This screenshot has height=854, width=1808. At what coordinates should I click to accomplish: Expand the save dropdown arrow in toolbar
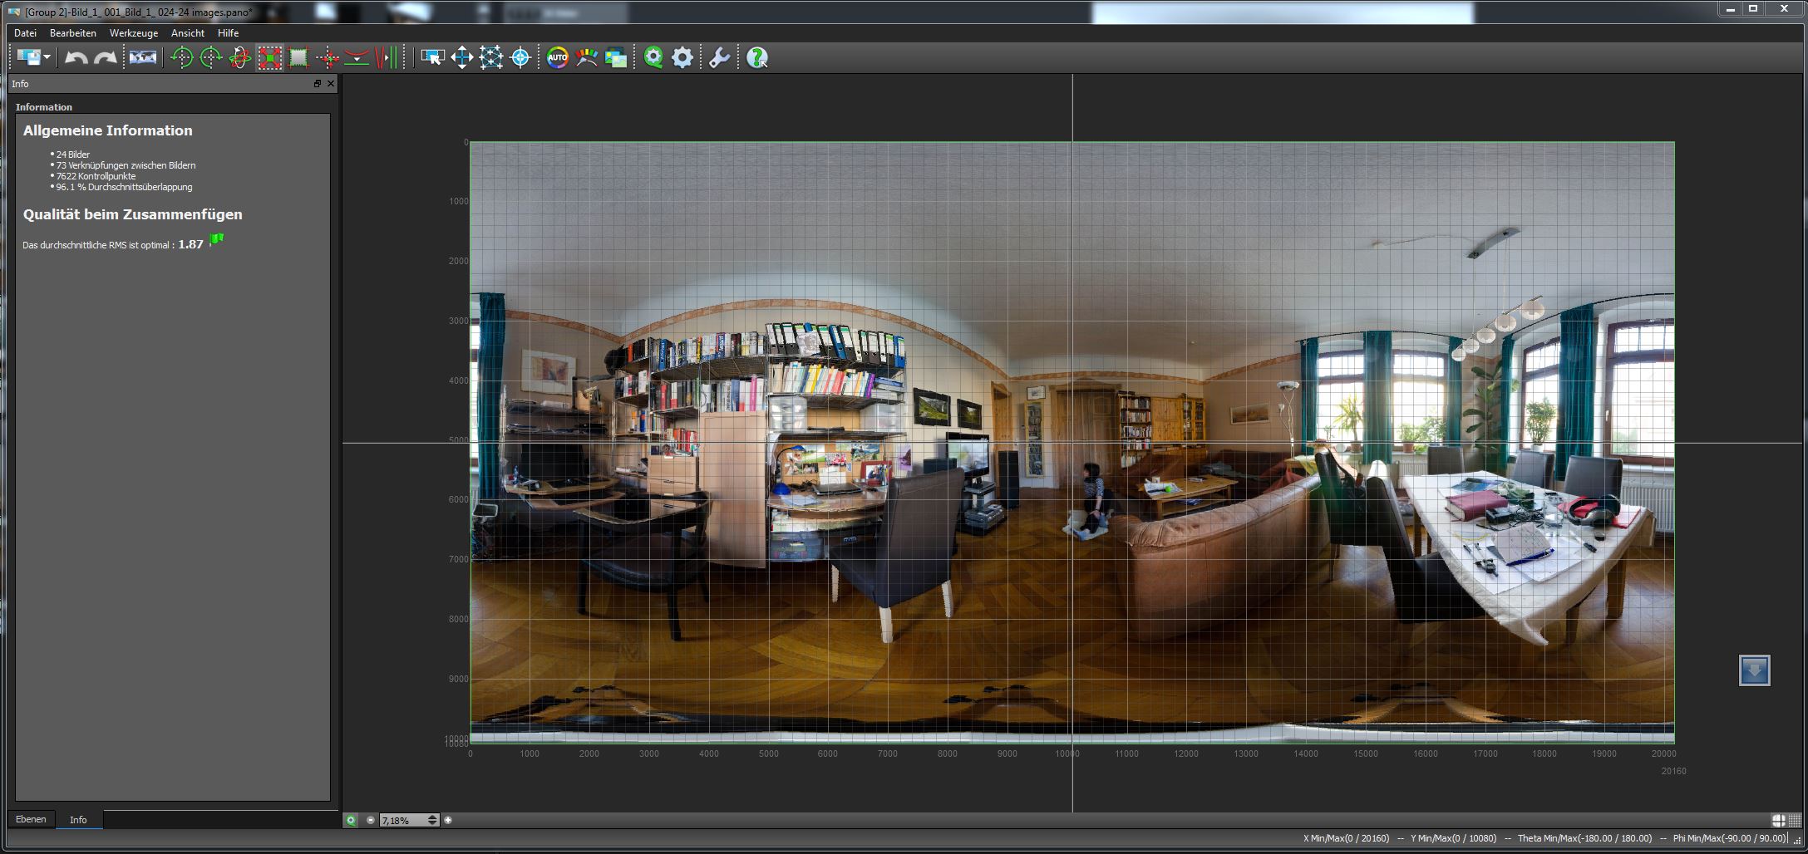coord(47,57)
